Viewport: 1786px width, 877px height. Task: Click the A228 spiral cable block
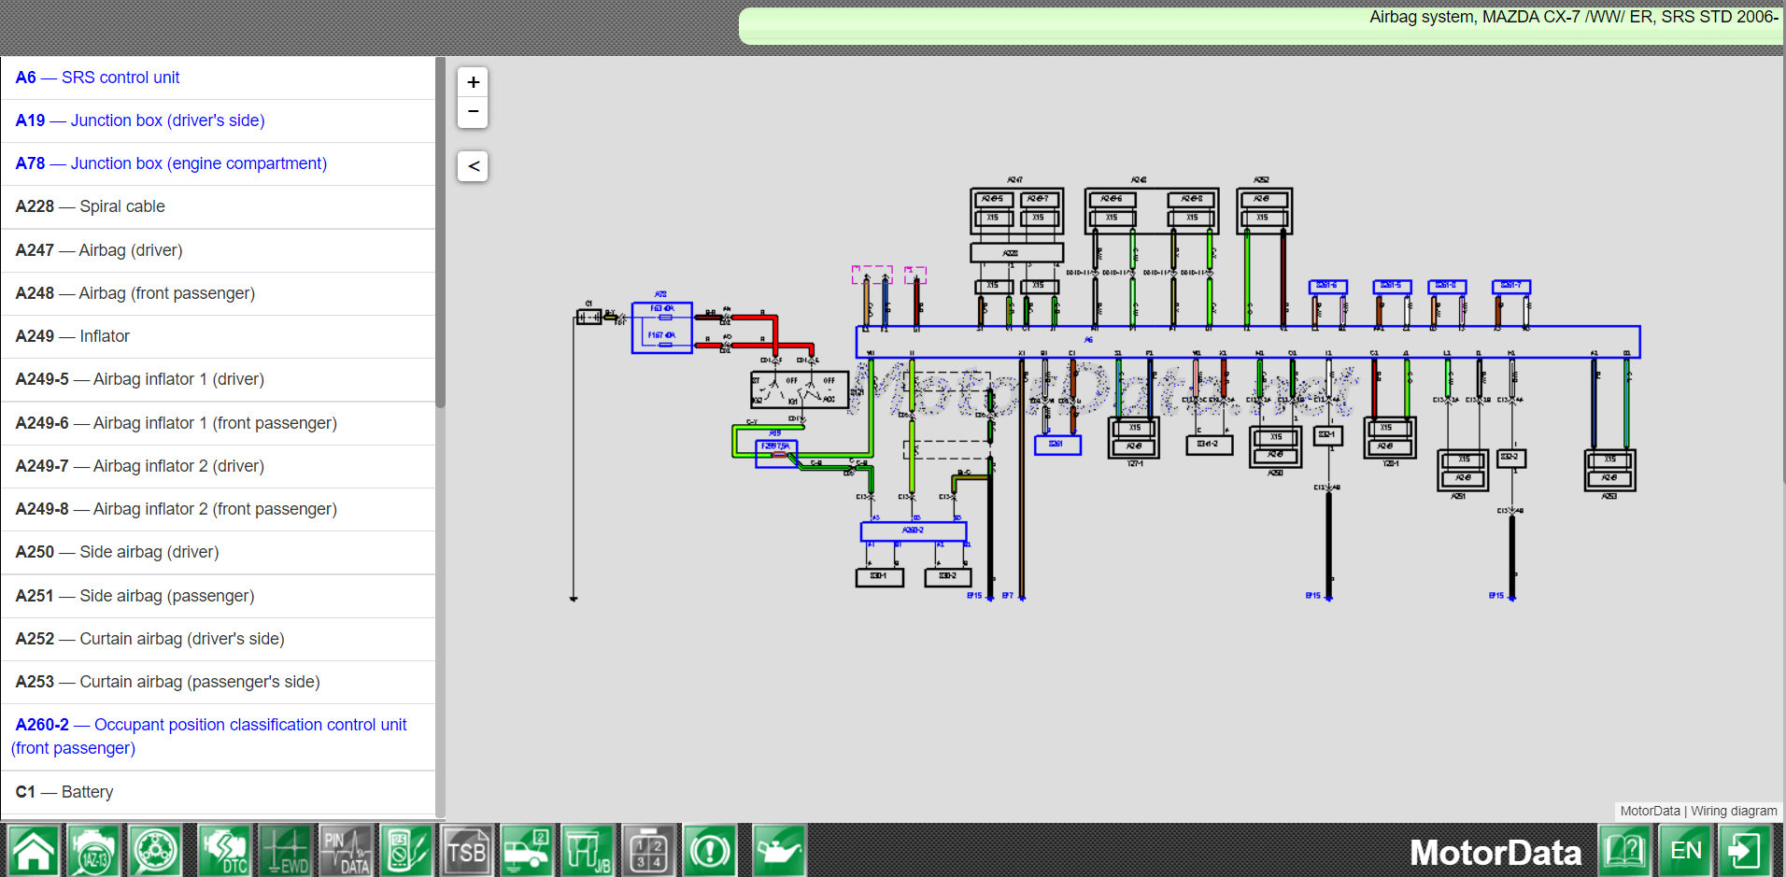tap(1016, 253)
